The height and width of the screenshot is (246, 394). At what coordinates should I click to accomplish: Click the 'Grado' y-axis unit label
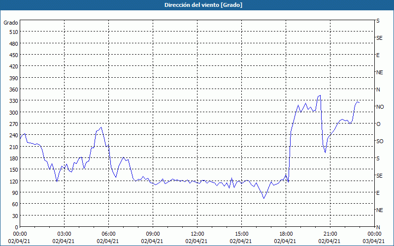tap(11, 23)
